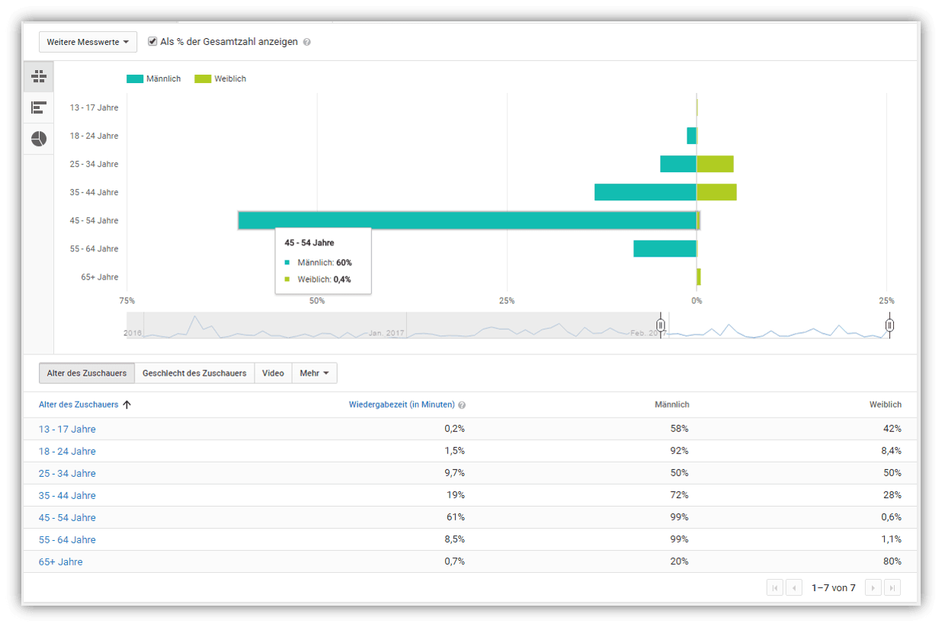Viewport: 942px width, 627px height.
Task: Click the next page pagination arrow
Action: coord(872,587)
